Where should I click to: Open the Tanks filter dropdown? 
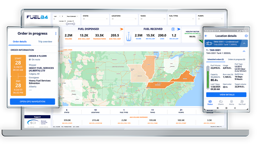tap(153, 19)
